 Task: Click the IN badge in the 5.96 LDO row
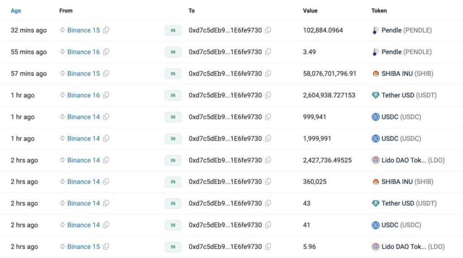[173, 247]
